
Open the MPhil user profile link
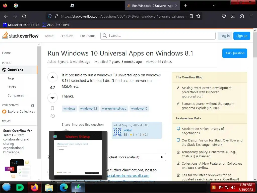127,130
